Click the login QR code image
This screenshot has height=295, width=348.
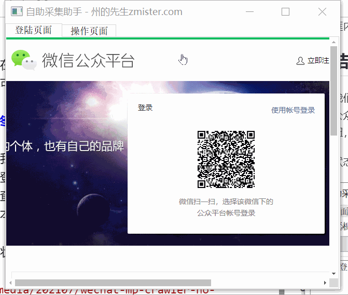[226, 159]
